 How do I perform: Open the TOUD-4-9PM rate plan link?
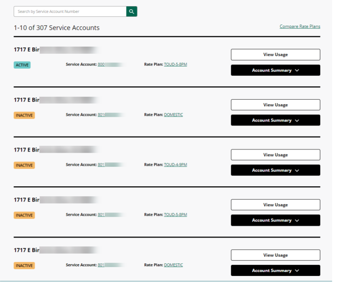click(x=175, y=164)
